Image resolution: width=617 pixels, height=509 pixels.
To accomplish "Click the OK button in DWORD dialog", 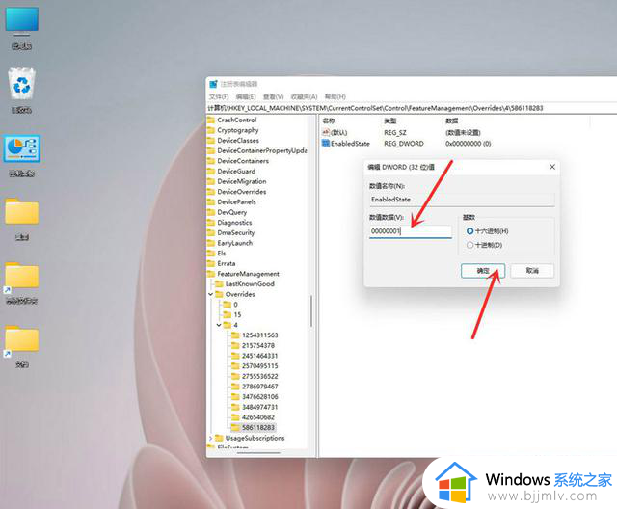I will (483, 271).
